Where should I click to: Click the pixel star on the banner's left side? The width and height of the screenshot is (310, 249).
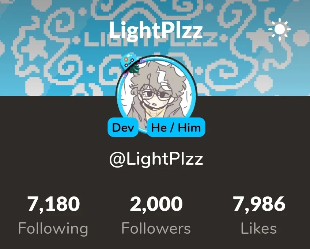(x=34, y=47)
